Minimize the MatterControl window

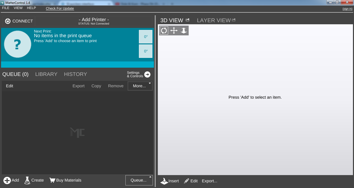point(330,2)
